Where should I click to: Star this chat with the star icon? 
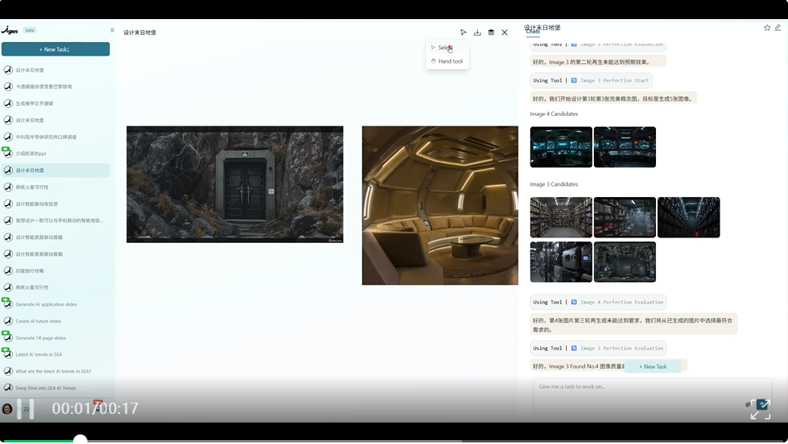point(767,28)
